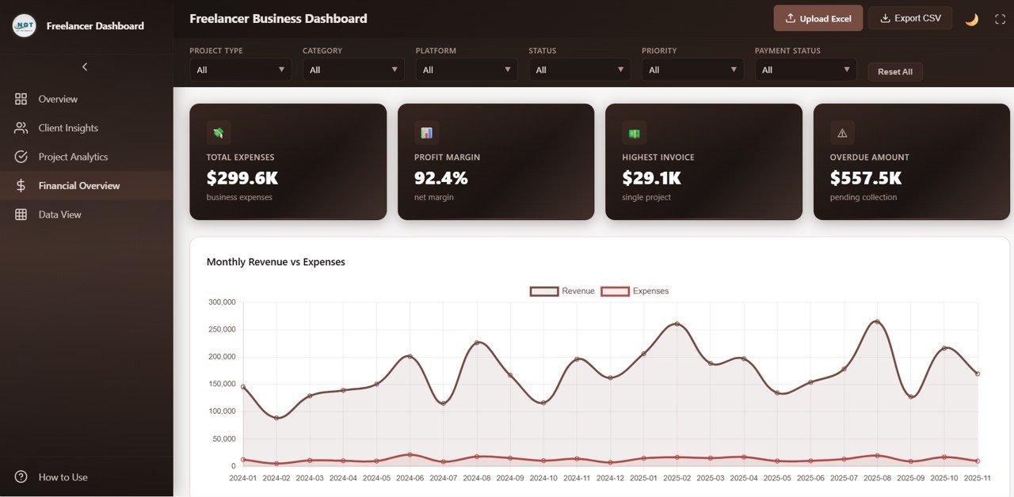This screenshot has height=497, width=1014.
Task: Click the Financial Overview dollar icon
Action: 21,185
